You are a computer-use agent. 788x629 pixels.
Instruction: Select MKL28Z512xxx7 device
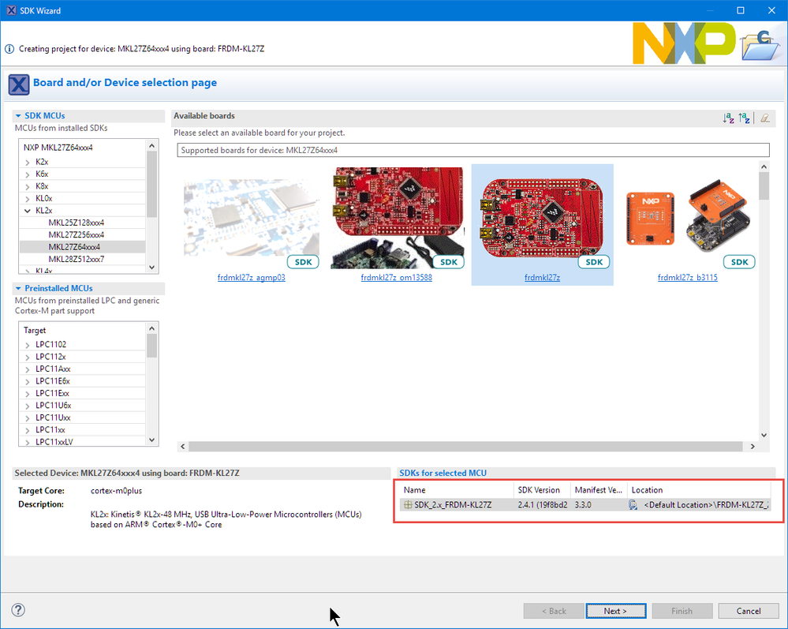click(x=77, y=259)
